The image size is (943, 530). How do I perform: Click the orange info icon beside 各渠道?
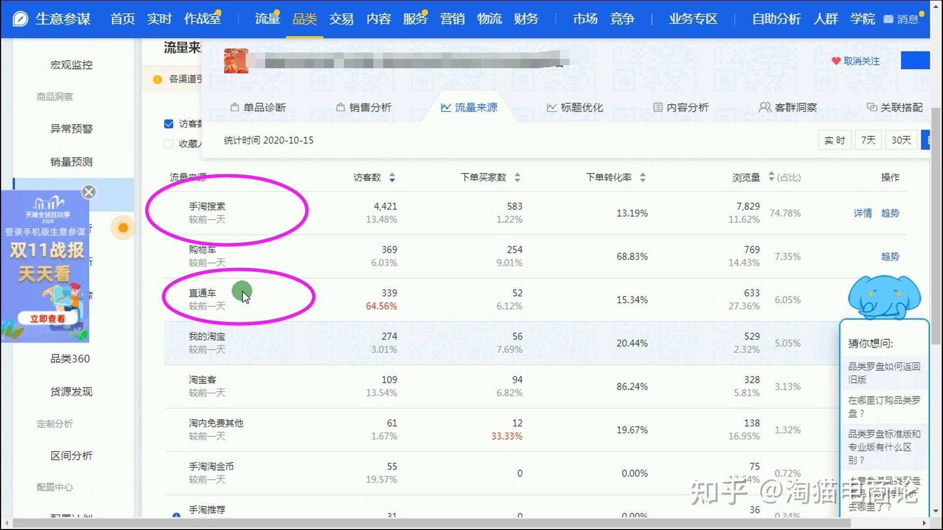click(x=157, y=79)
